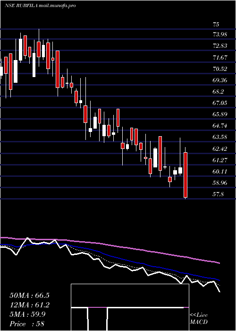The image size is (236, 331).
Task: Click the 50MA : 66.5 readout
Action: [x=29, y=296]
